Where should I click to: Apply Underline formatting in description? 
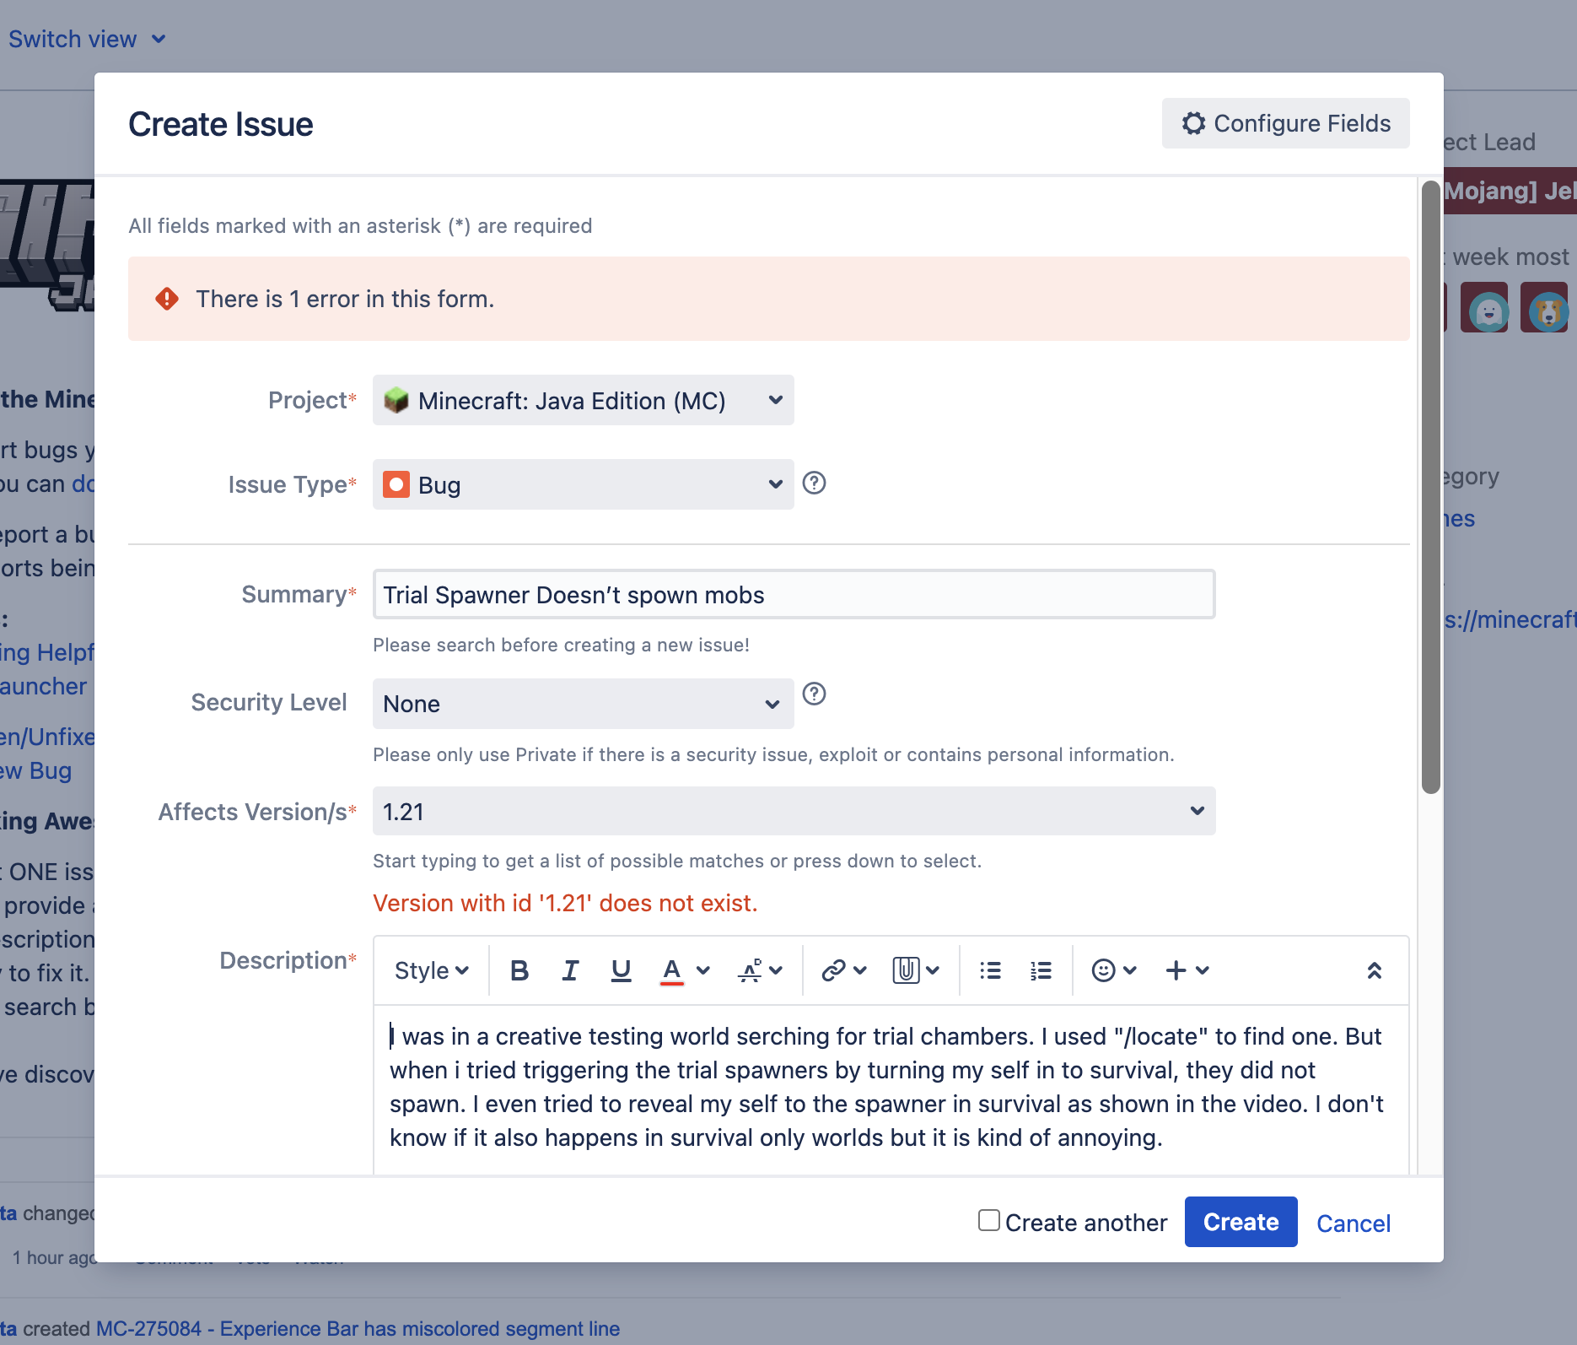pyautogui.click(x=621, y=970)
